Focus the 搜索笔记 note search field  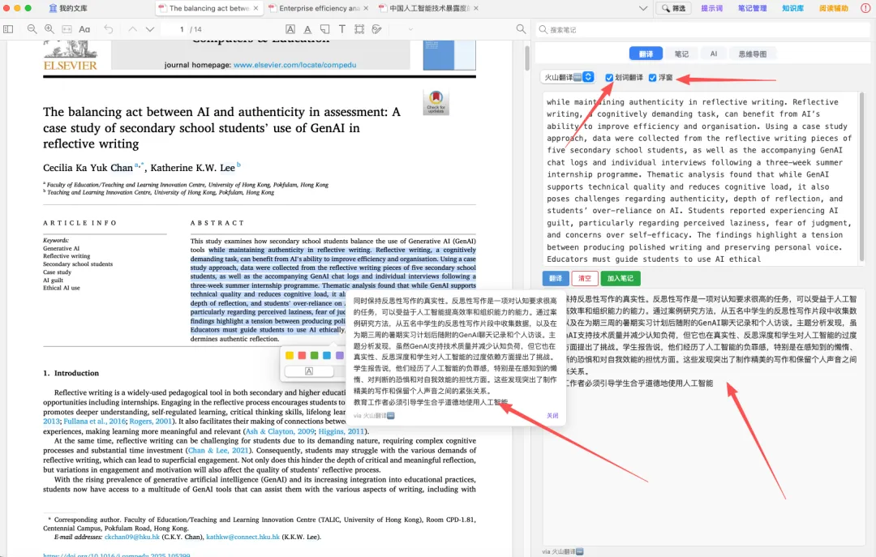[702, 30]
